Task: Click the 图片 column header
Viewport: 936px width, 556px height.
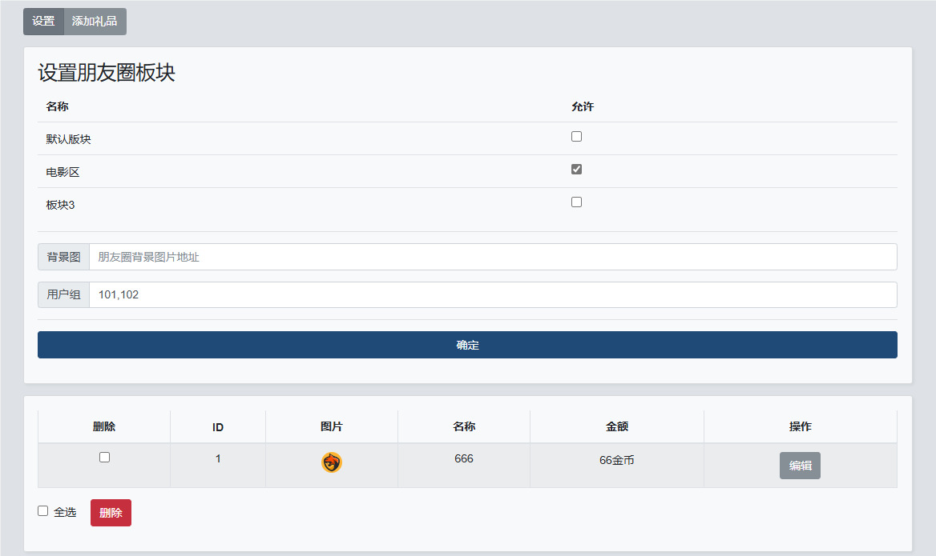Action: [332, 427]
